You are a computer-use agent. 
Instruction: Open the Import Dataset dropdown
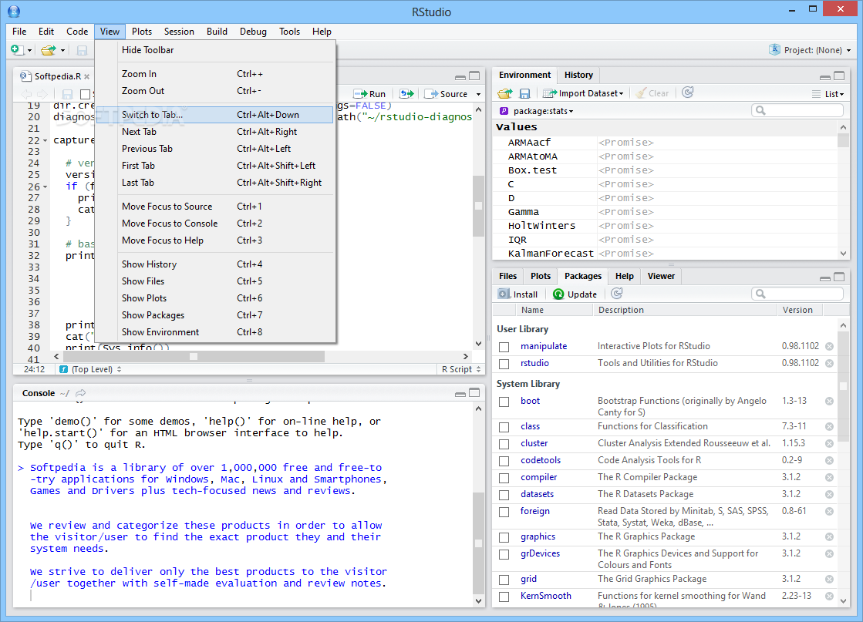coord(583,93)
